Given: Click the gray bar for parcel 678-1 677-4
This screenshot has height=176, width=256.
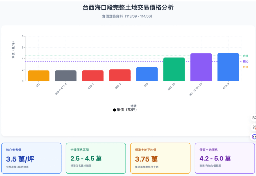Looking at the screenshot, I should 65,75.
